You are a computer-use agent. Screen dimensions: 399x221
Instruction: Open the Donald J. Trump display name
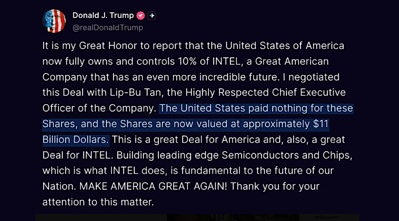tap(103, 15)
